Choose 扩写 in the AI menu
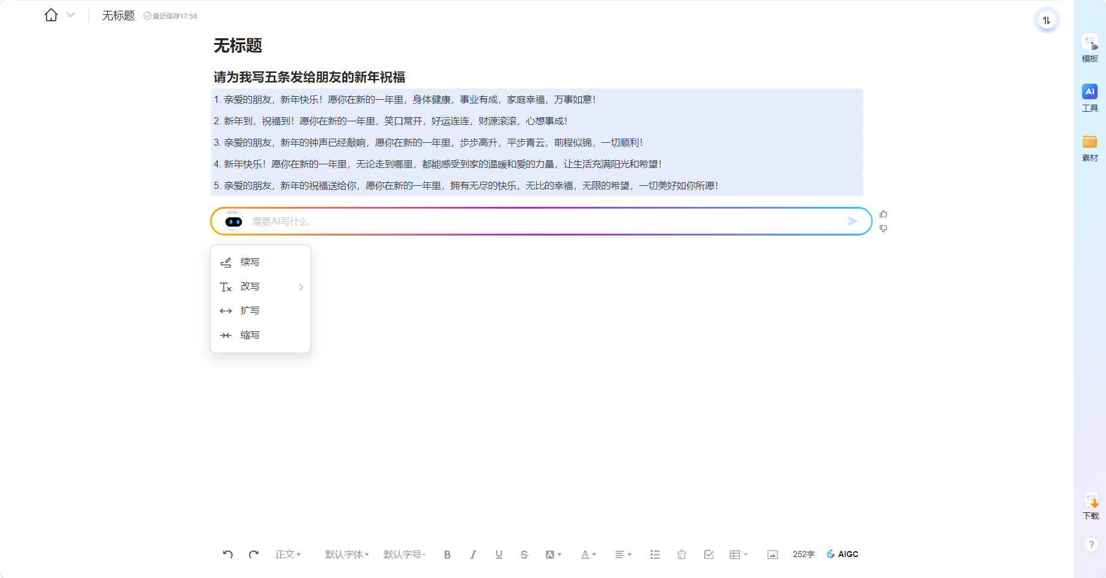The height and width of the screenshot is (578, 1106). (250, 311)
